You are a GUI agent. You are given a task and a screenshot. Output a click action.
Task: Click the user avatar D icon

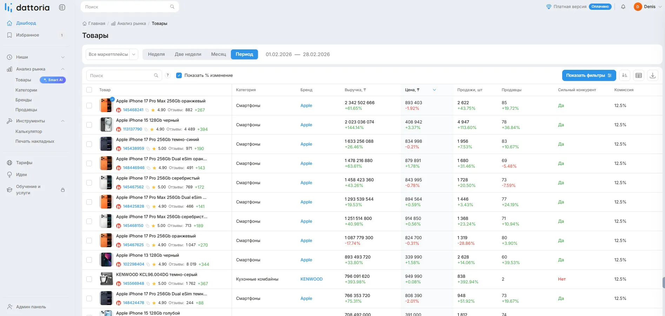click(x=638, y=7)
